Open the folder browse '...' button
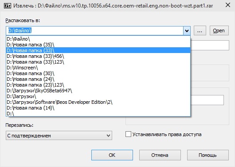This screenshot has height=167, width=235. [x=200, y=30]
